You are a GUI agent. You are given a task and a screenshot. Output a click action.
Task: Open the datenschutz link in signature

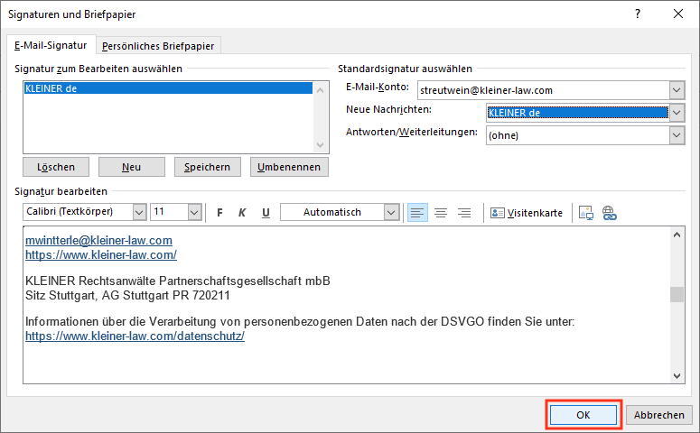tap(135, 336)
